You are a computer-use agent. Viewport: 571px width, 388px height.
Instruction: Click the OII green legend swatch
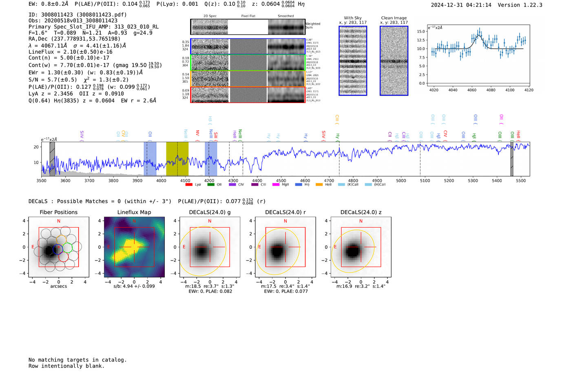[211, 184]
